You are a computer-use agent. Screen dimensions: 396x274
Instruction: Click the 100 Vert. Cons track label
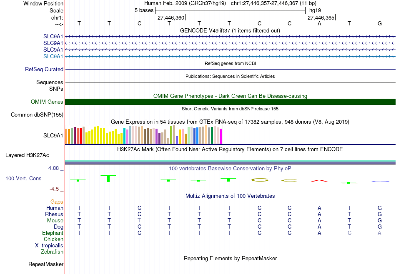pyautogui.click(x=23, y=178)
